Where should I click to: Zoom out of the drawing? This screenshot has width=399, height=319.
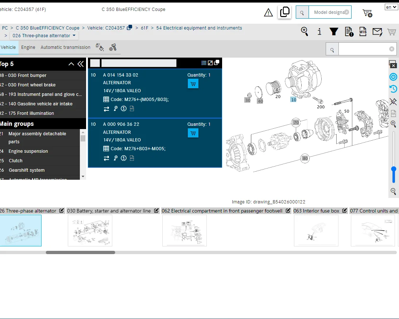394,191
